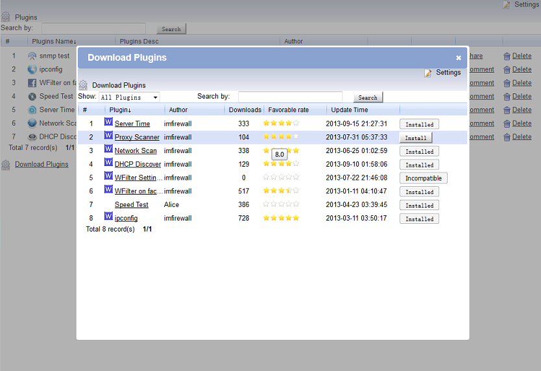The width and height of the screenshot is (541, 371).
Task: Click the Install button for Proxy Scanner
Action: 416,138
